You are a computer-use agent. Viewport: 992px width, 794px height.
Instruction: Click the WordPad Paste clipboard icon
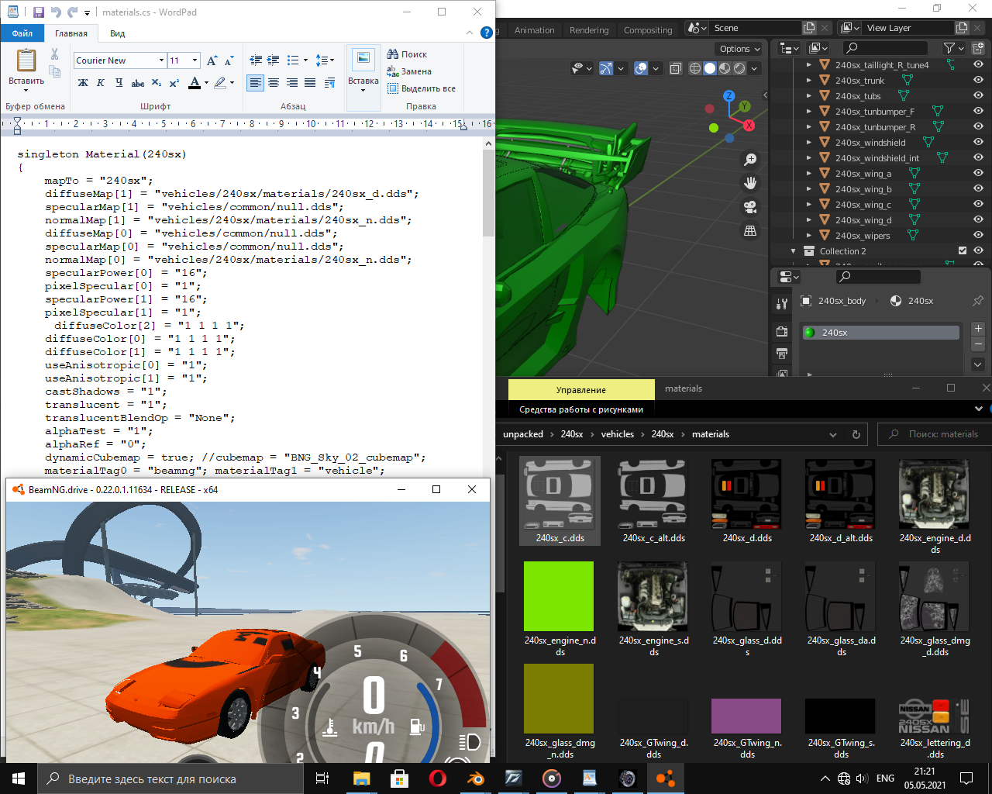pos(26,60)
